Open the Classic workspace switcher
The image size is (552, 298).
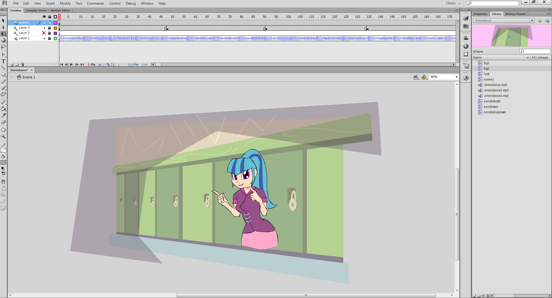tap(453, 3)
